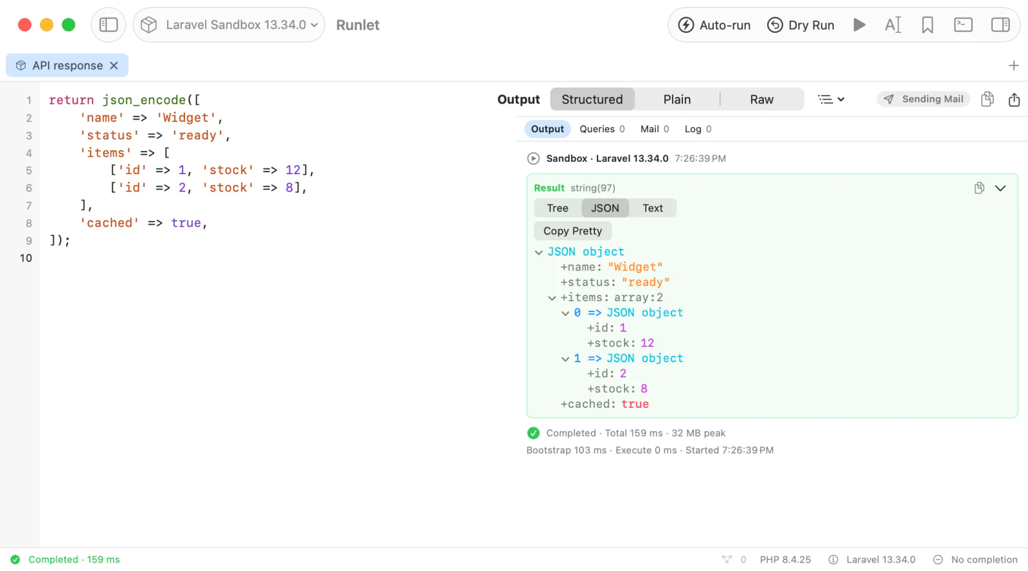Screen dimensions: 1028x571
Task: Click the Copy Pretty button
Action: [572, 231]
